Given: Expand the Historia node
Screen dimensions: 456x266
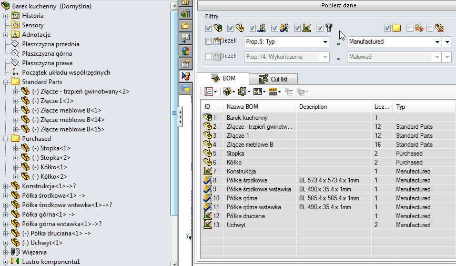Looking at the screenshot, I should coord(5,16).
